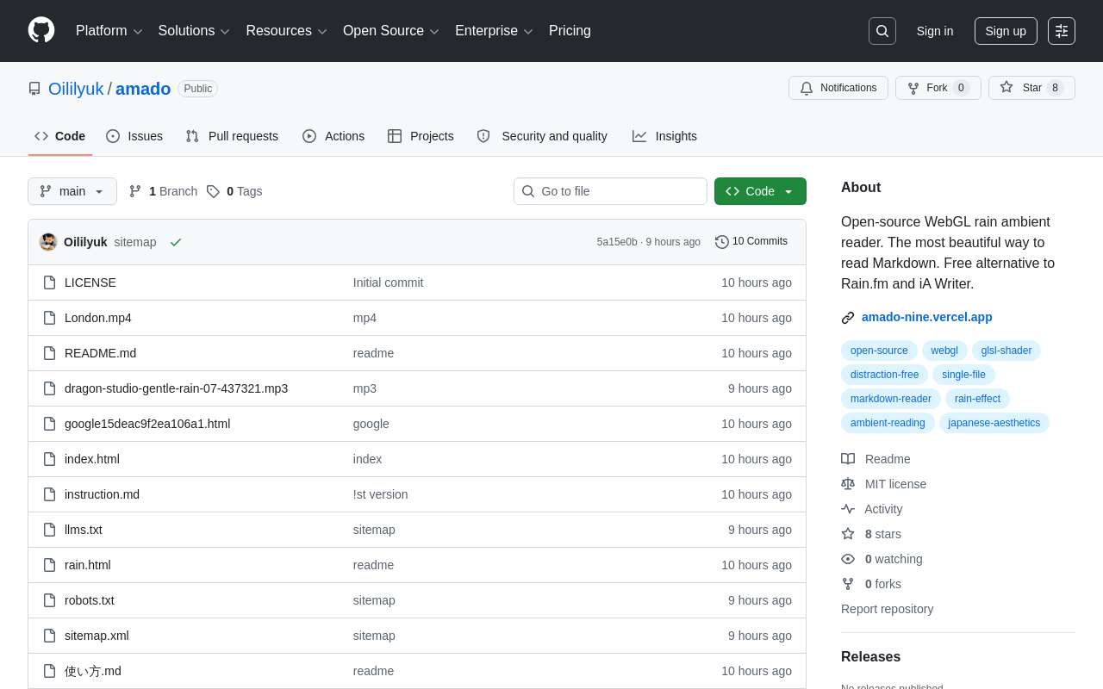Expand the Open Source menu
Screen dimensions: 1103x689
[391, 31]
